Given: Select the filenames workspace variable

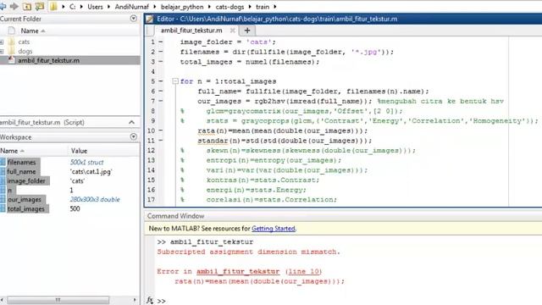Looking at the screenshot, I should (x=21, y=162).
